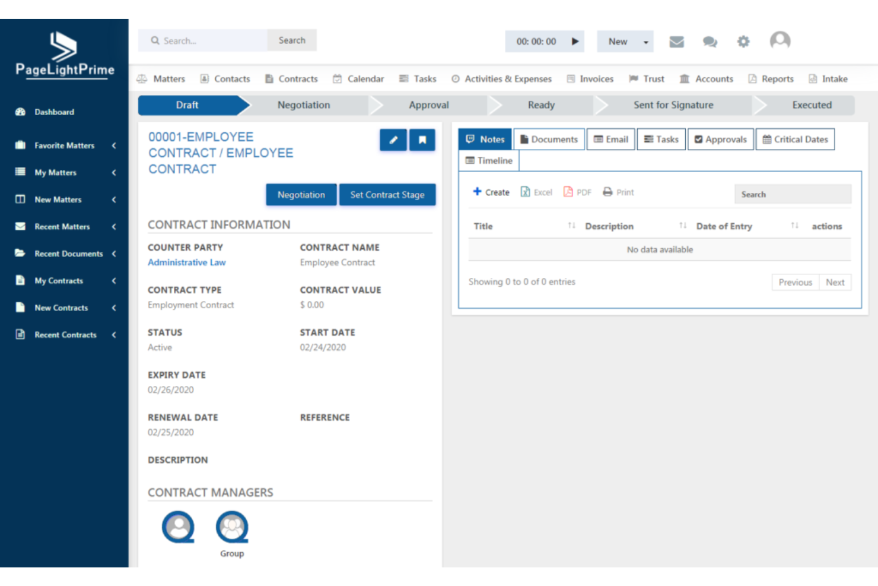This screenshot has height=586, width=878.
Task: Switch to the Critical Dates tab
Action: coord(796,139)
